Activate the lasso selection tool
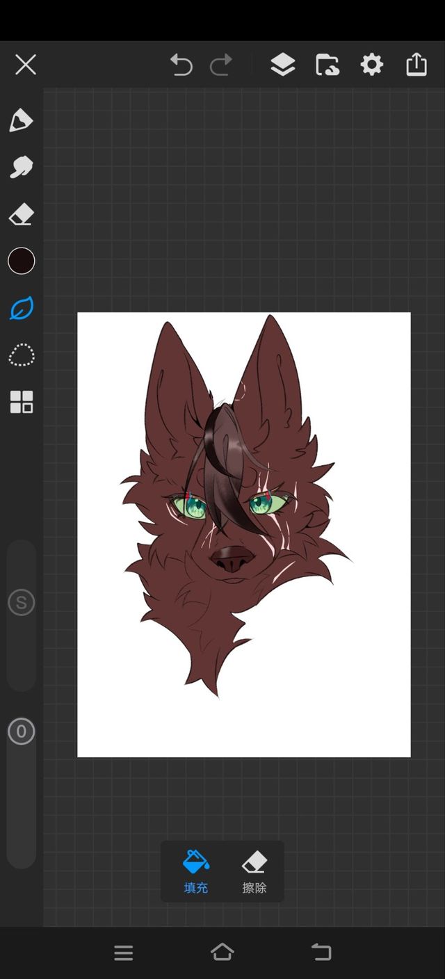The image size is (445, 979). [x=21, y=355]
